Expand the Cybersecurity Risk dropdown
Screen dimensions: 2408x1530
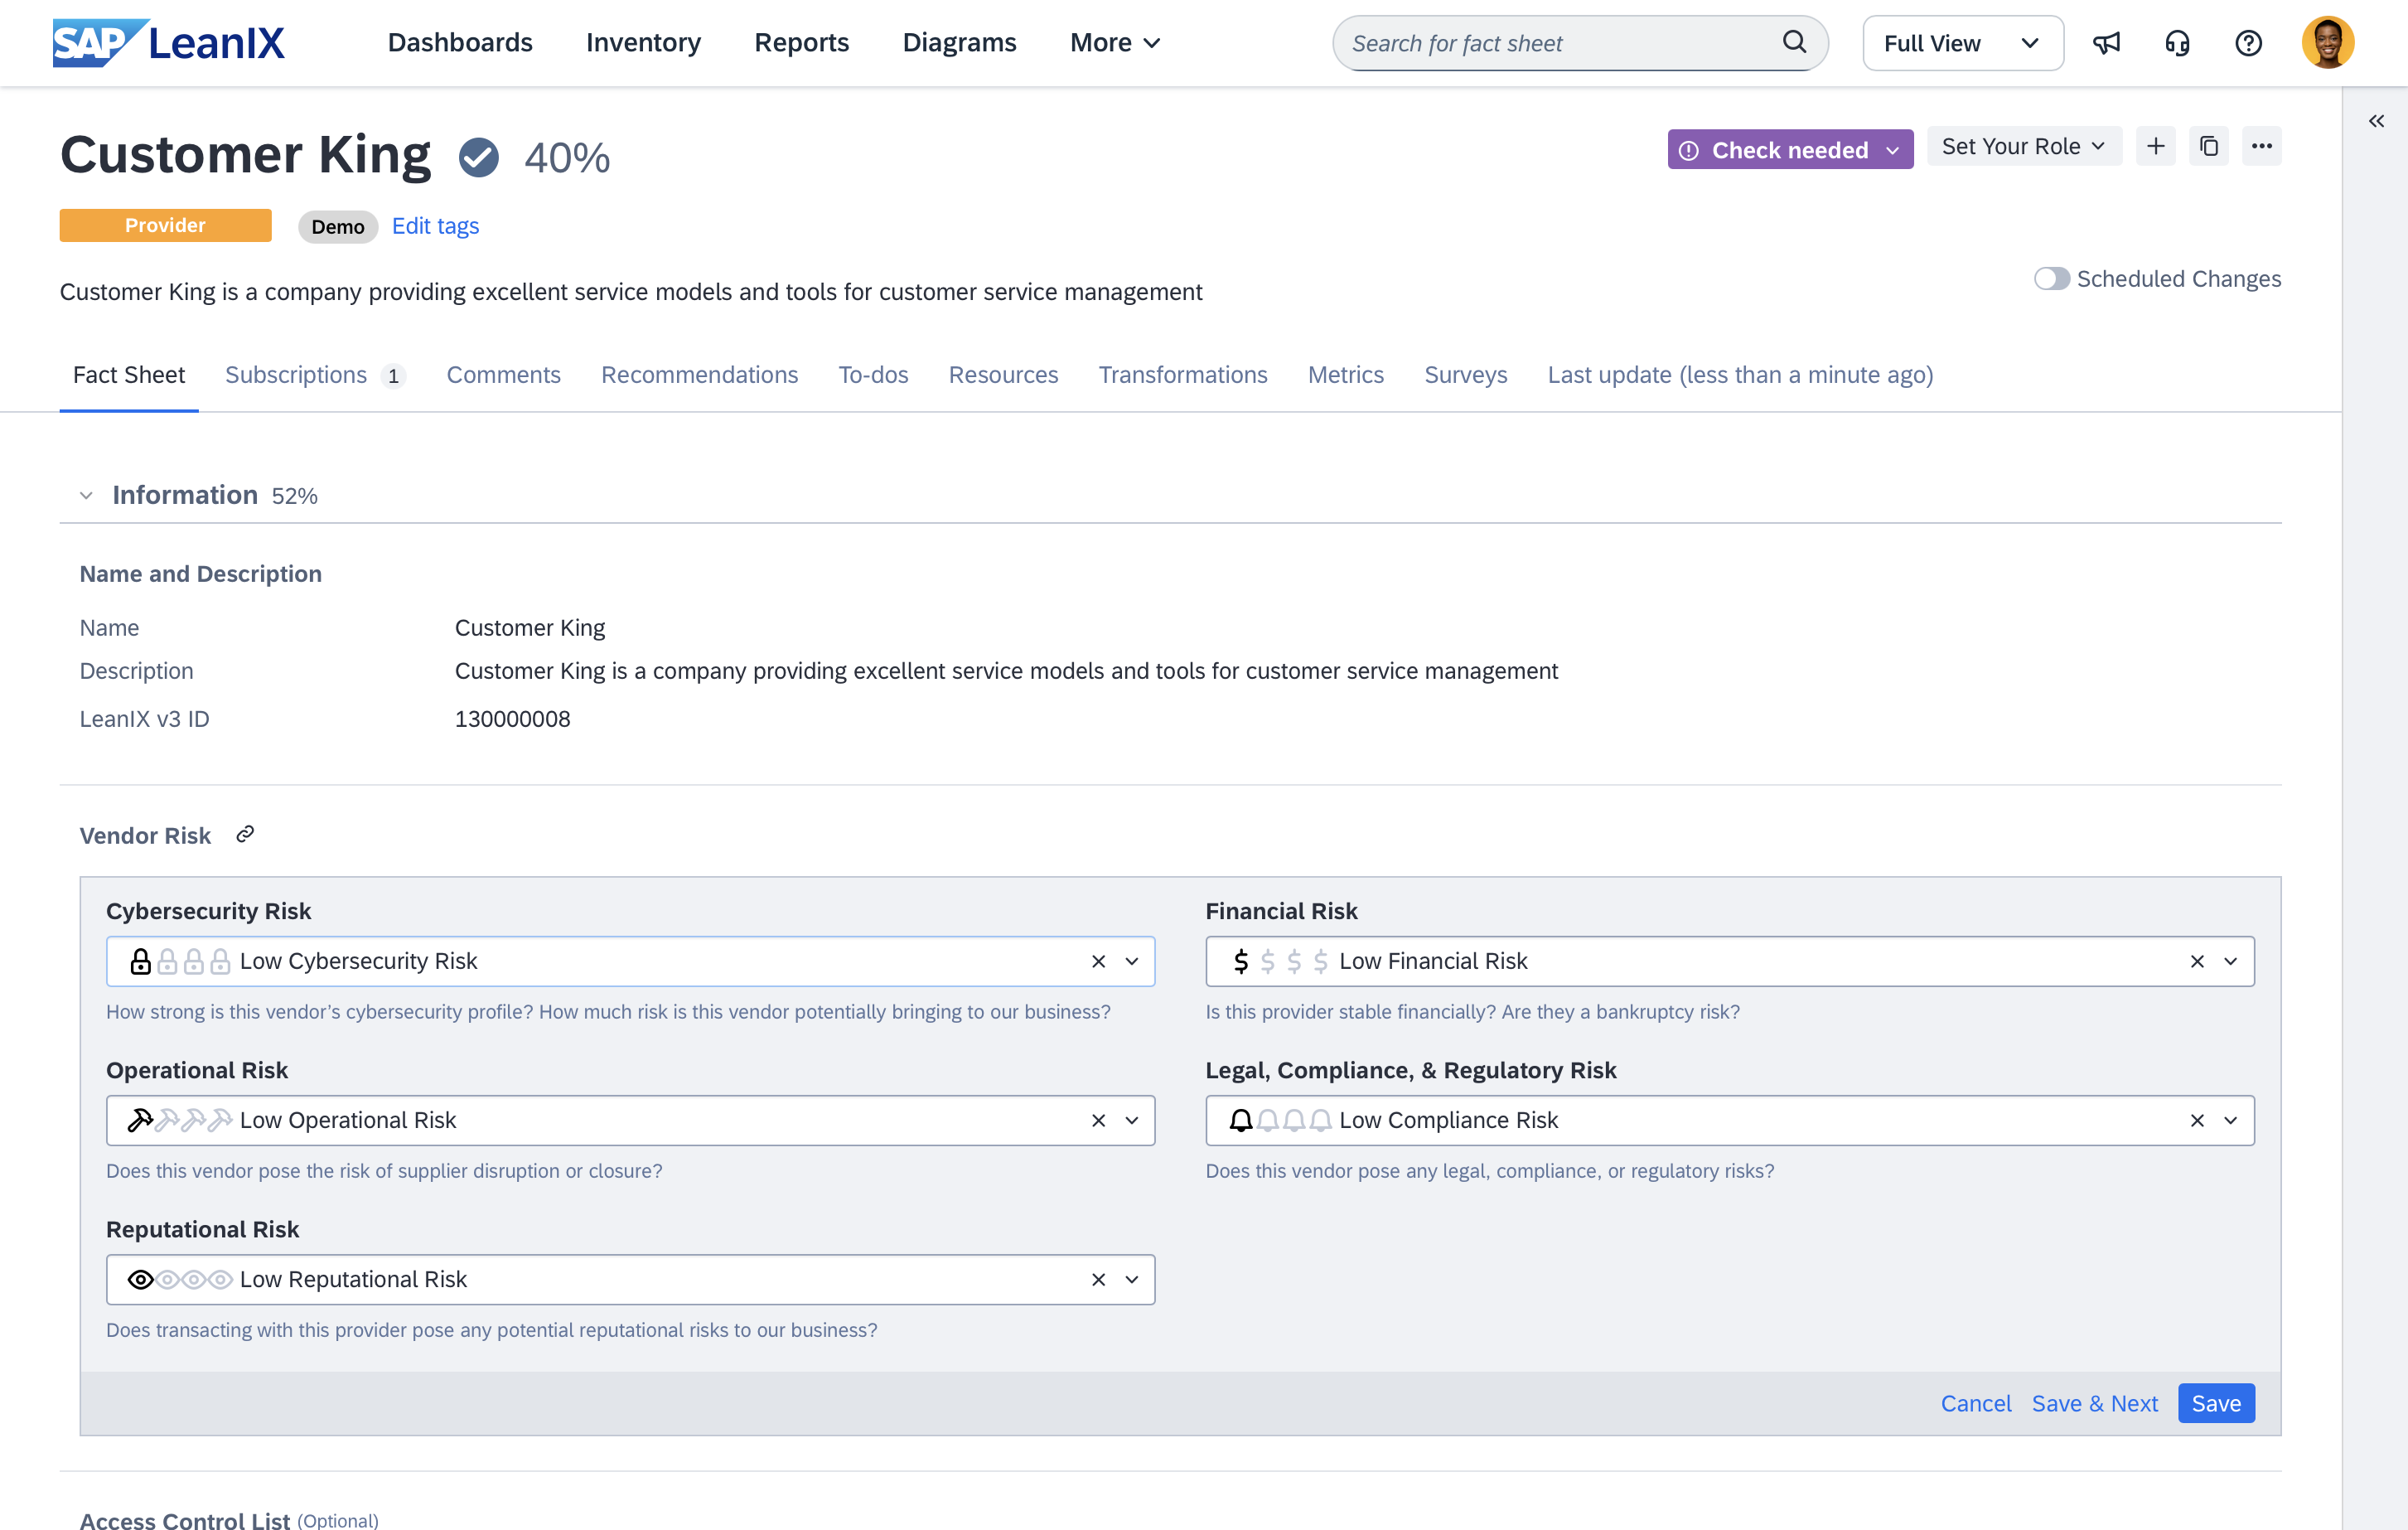1132,961
